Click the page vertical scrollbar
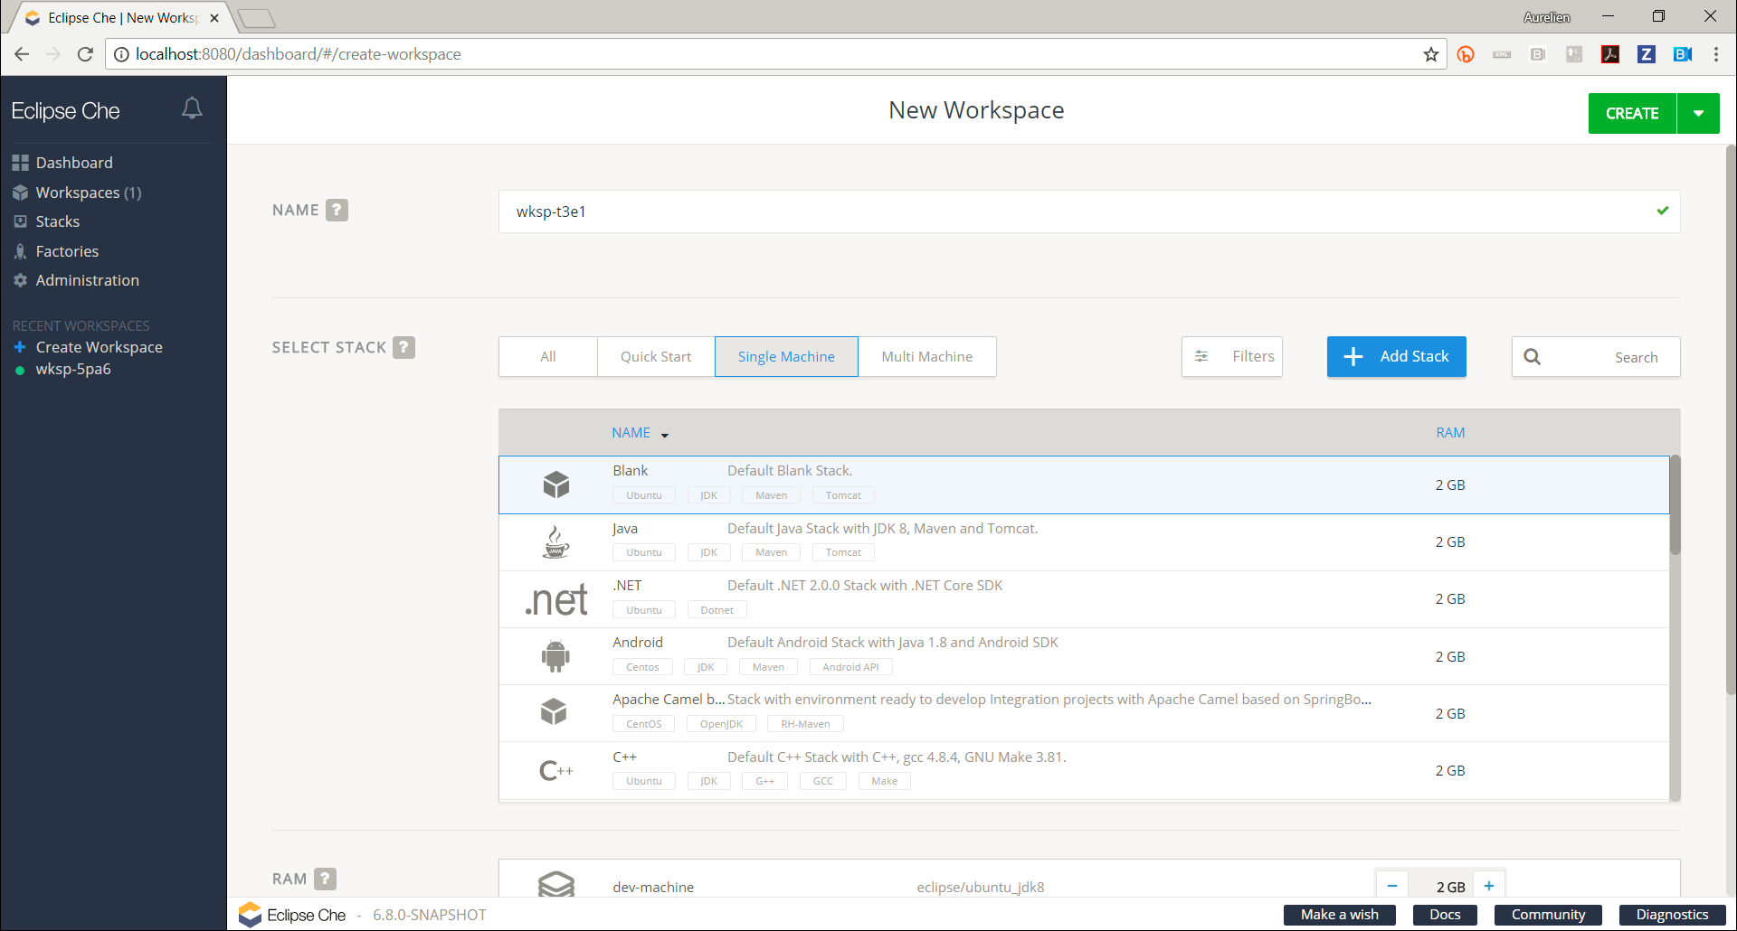The image size is (1737, 931). (1731, 420)
